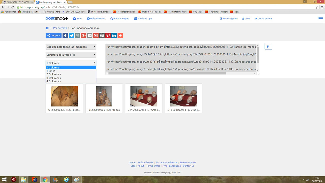This screenshot has height=183, width=325.
Task: Share on Pinterest icon
Action: tap(108, 36)
